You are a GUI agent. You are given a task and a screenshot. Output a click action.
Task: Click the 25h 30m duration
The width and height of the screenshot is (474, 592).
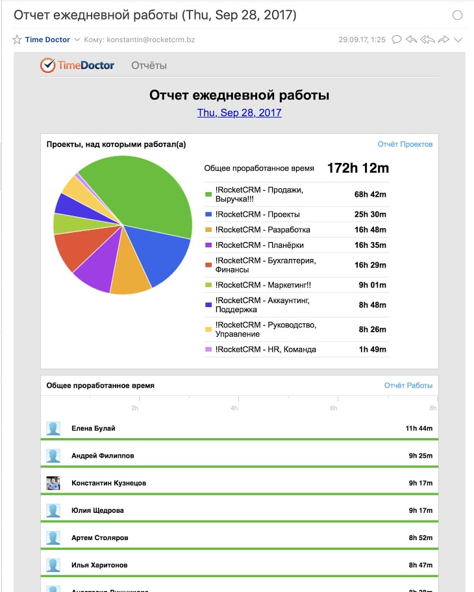click(x=370, y=214)
